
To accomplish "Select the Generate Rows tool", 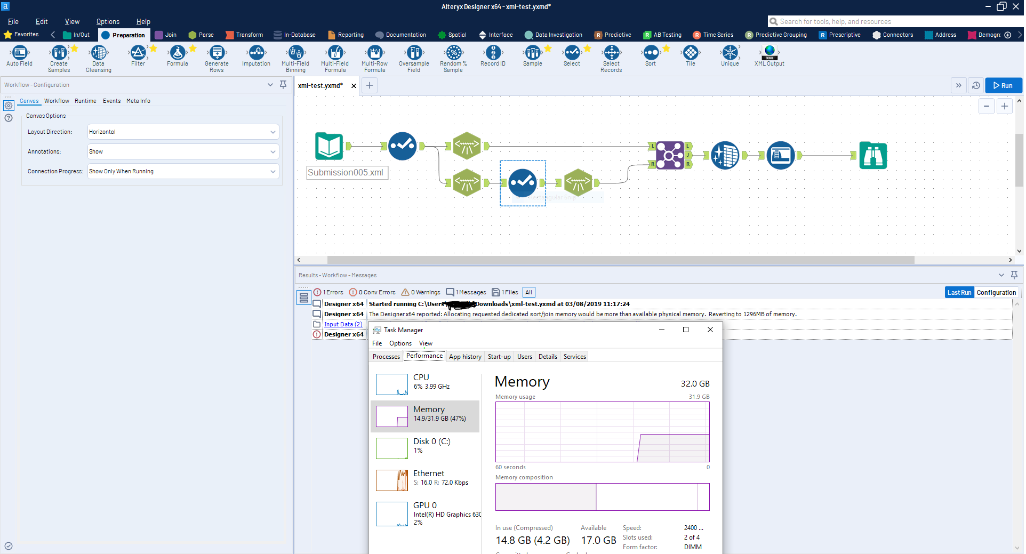I will [217, 56].
